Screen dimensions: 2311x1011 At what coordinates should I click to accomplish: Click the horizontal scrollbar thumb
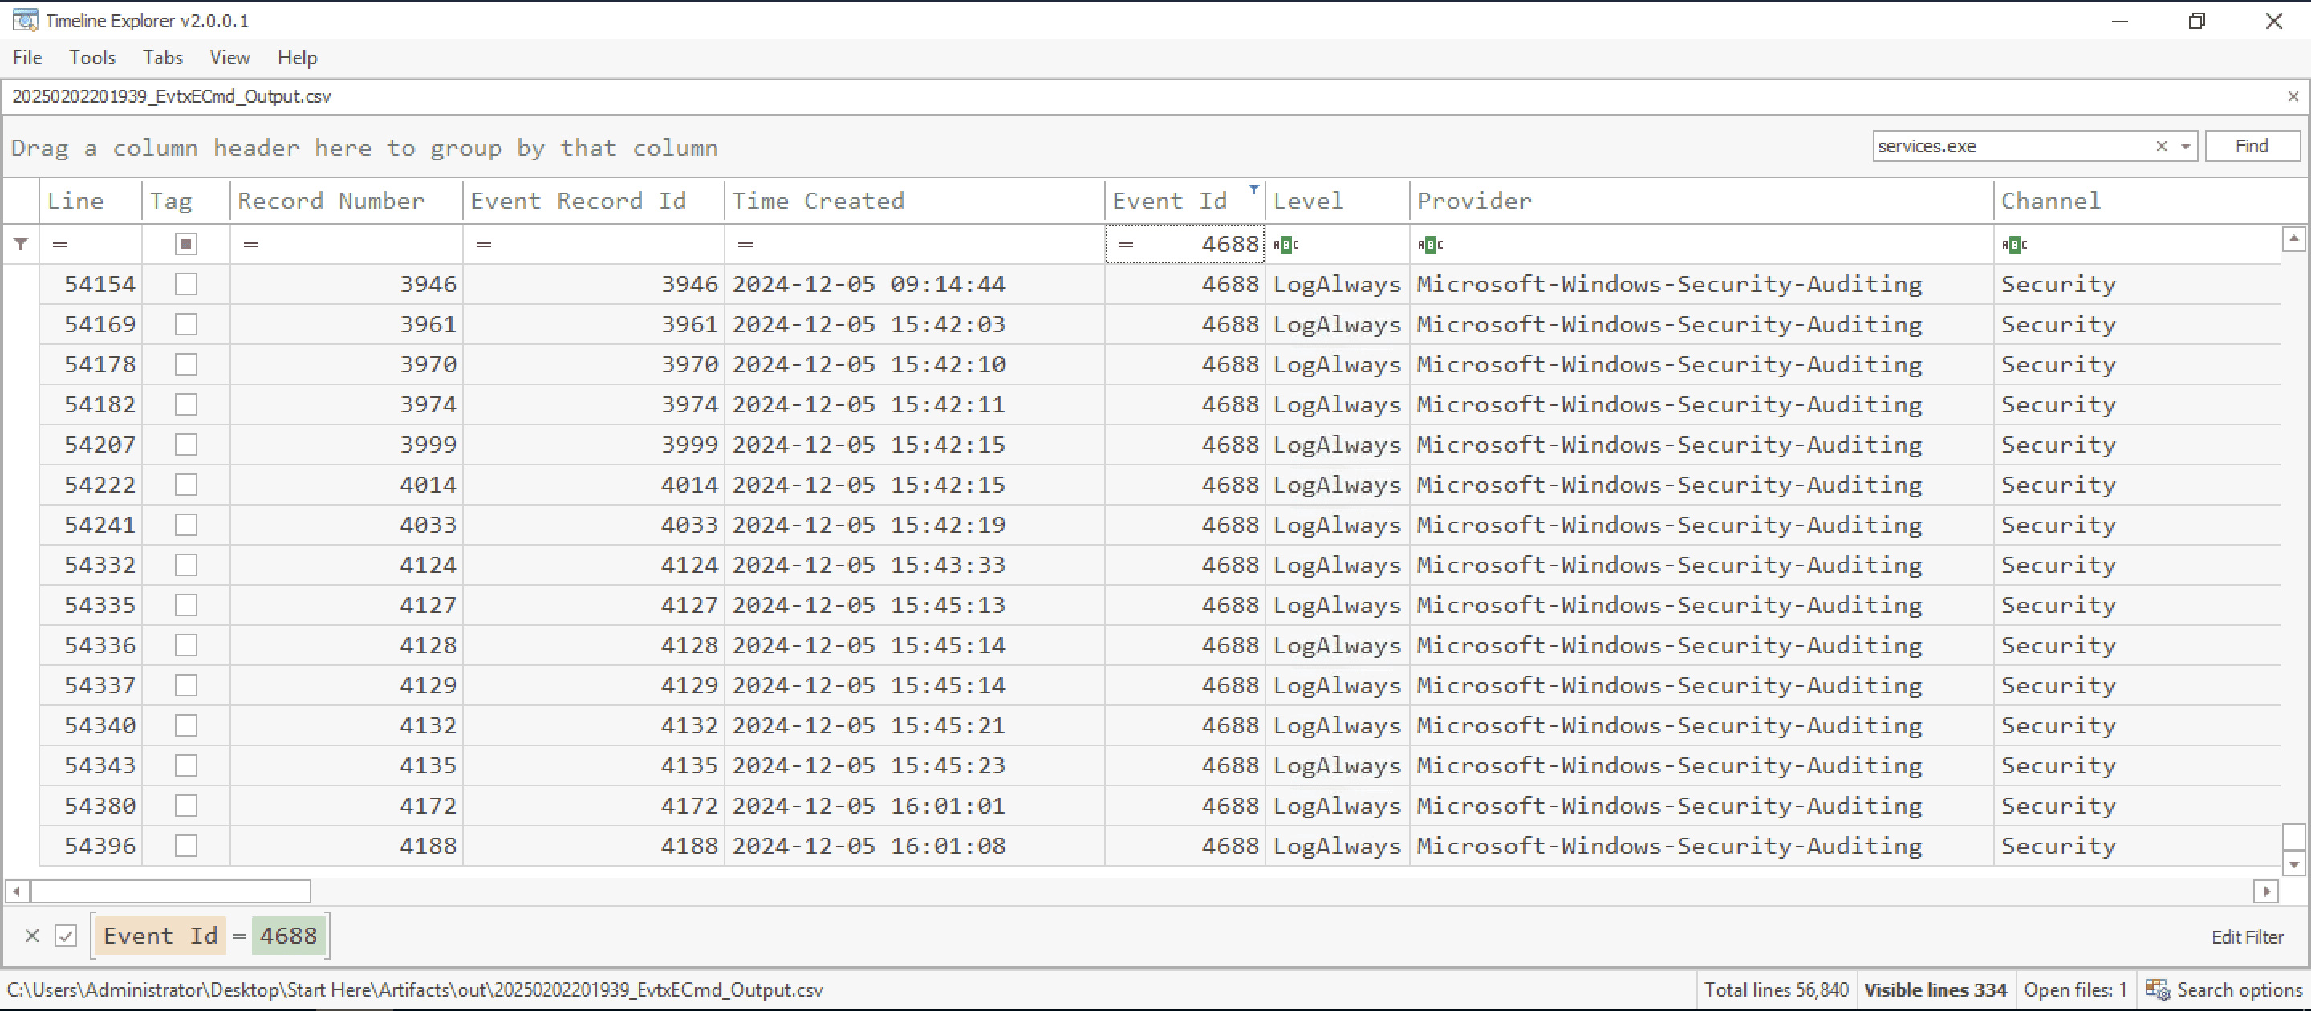click(170, 891)
